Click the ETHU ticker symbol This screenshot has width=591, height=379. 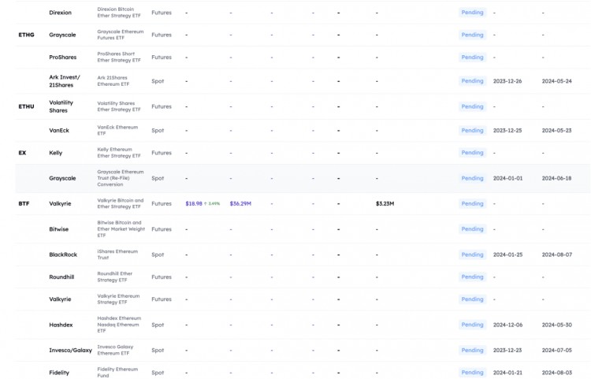click(26, 106)
